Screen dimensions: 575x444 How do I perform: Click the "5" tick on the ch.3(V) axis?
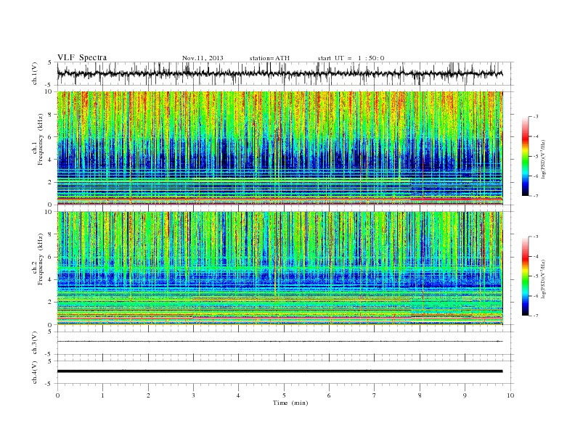pyautogui.click(x=50, y=332)
